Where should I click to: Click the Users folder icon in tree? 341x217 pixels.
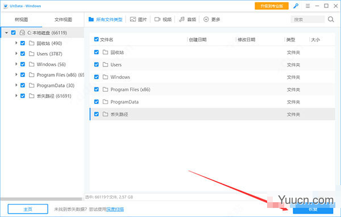point(31,53)
